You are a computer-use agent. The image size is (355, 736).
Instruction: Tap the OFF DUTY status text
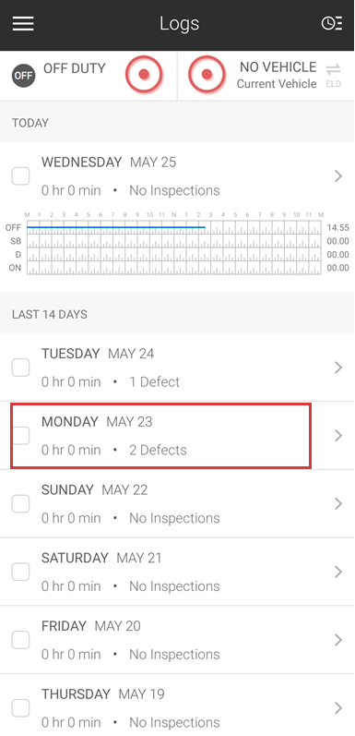pos(75,68)
